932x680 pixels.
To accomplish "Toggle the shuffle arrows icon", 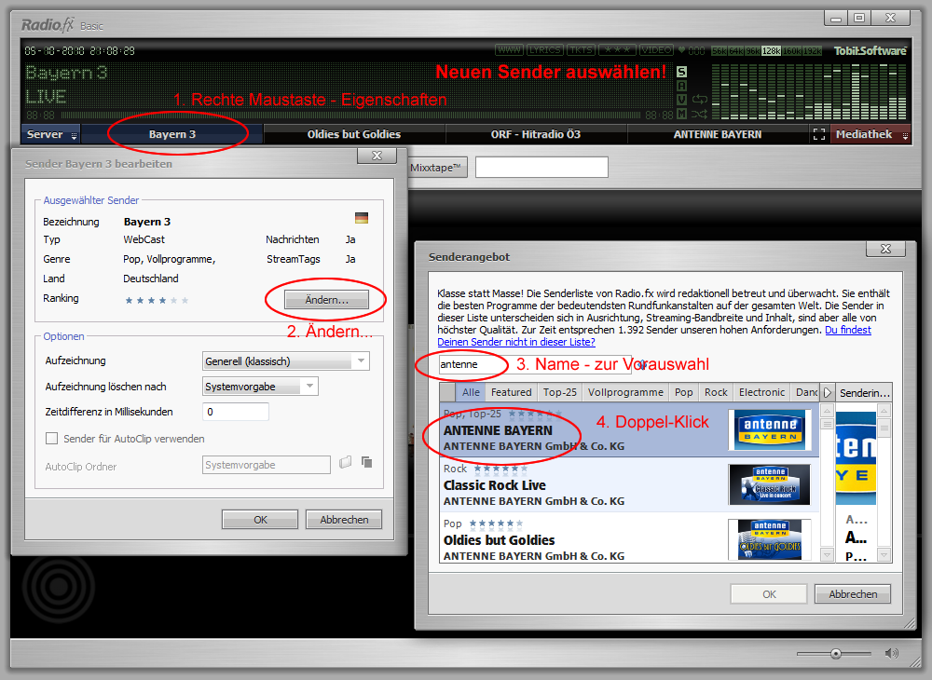I will (x=699, y=114).
